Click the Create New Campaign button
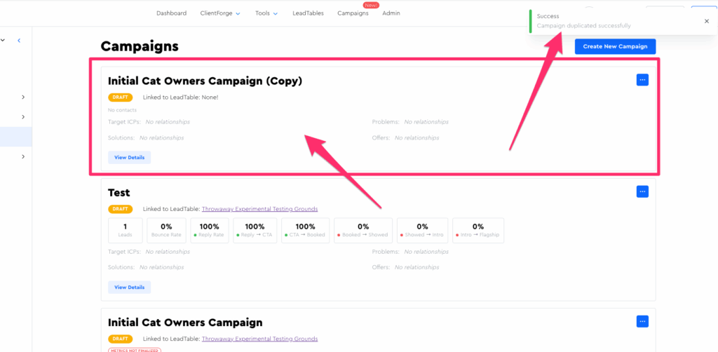 pos(615,46)
